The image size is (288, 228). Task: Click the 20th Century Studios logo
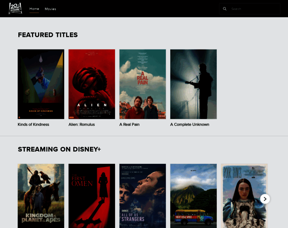(16, 8)
